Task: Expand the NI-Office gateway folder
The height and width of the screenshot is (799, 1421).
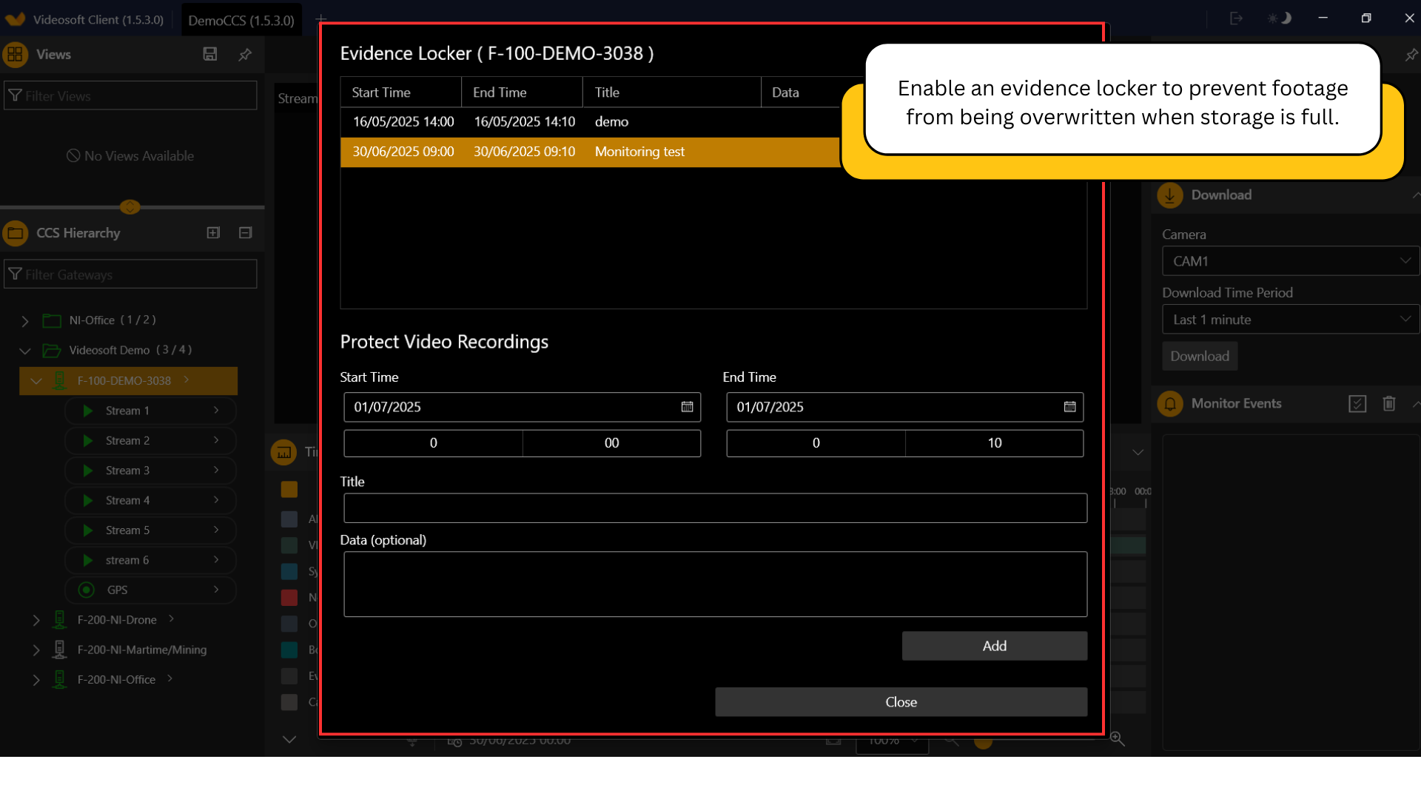Action: [x=25, y=321]
